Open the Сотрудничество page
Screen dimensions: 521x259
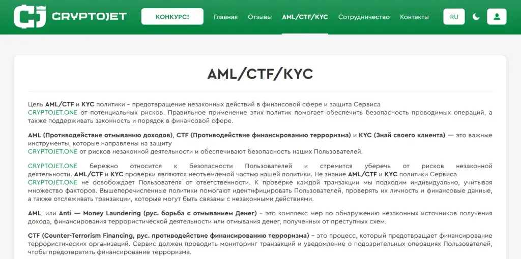point(364,17)
